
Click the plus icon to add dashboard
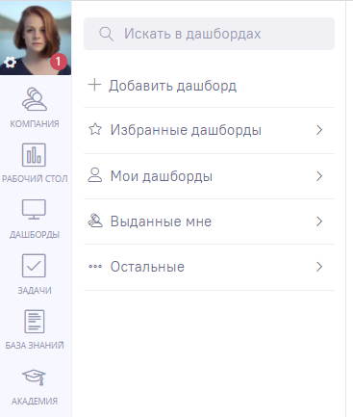click(x=94, y=85)
